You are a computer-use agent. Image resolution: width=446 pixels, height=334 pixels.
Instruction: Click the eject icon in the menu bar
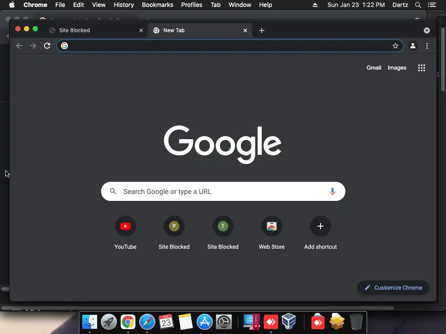[315, 5]
